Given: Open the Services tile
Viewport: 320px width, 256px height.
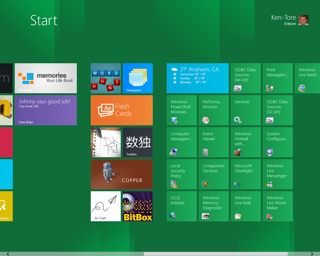Looking at the screenshot, I should 246,110.
